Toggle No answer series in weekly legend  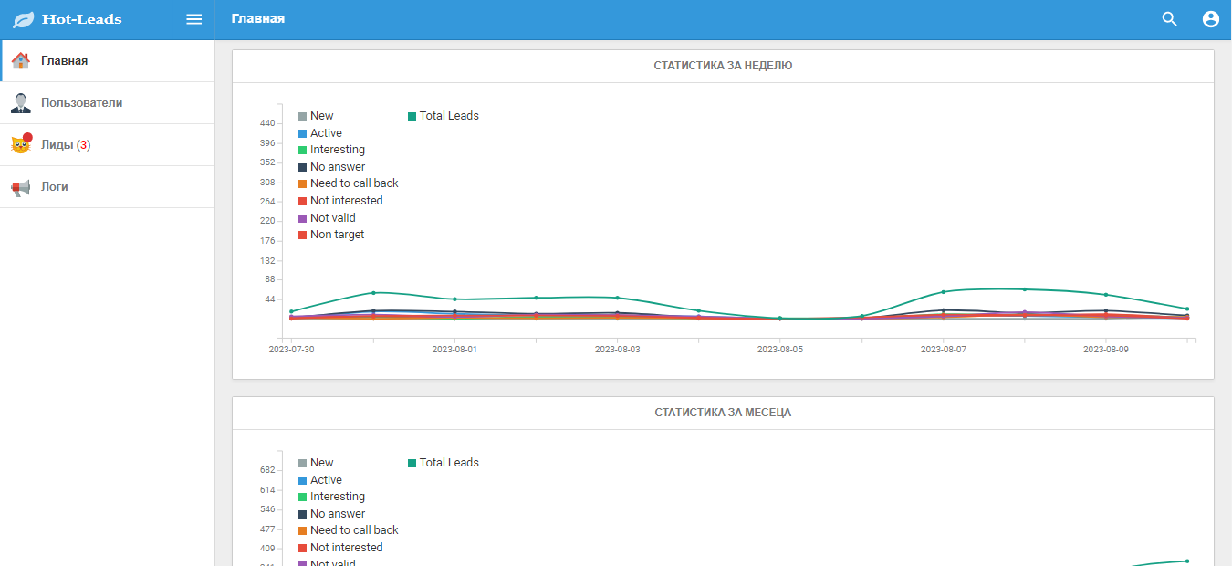[331, 167]
